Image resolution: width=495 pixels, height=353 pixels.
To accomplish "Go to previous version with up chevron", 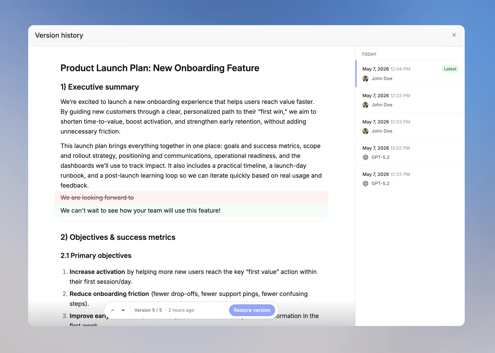I will point(113,310).
